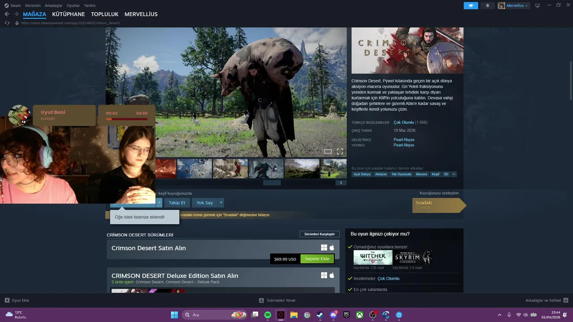The width and height of the screenshot is (573, 322).
Task: Switch to the KÜTÜPHANE tab
Action: click(68, 14)
